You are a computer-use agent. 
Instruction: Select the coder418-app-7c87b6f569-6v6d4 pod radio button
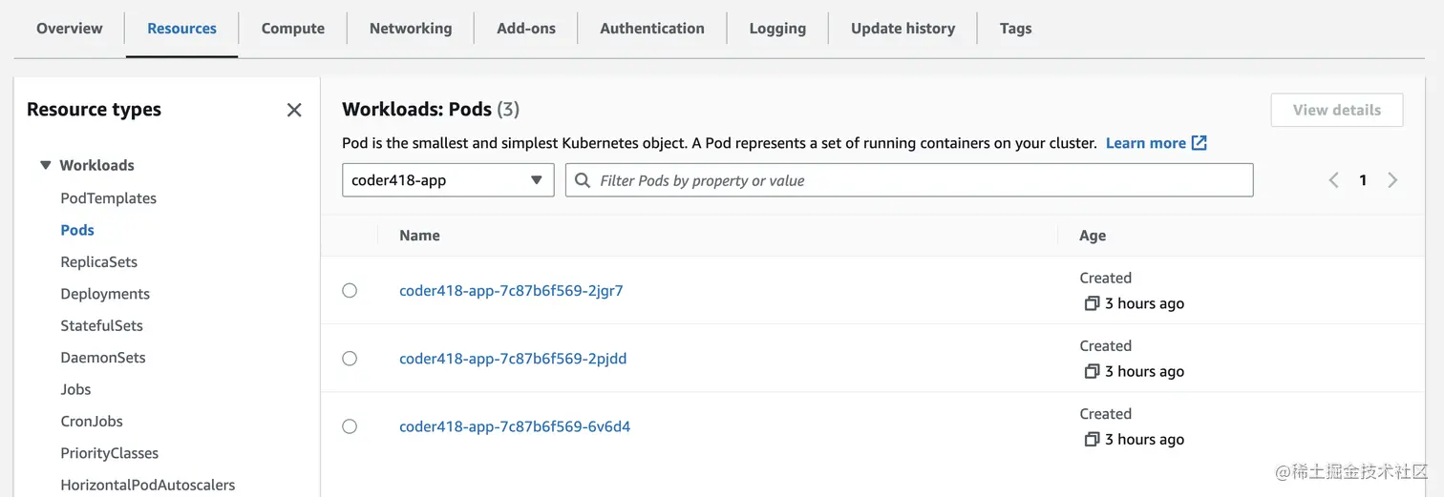(x=350, y=426)
